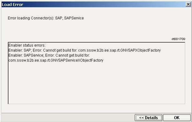This screenshot has height=122, width=192.
Task: Select the dt001709 error code label
Action: point(178,39)
